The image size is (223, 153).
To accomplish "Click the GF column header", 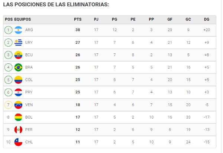I will click(170, 19).
